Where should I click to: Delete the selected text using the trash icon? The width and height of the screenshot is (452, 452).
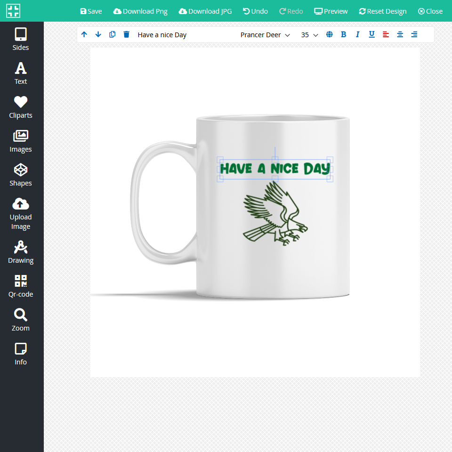[x=126, y=34]
